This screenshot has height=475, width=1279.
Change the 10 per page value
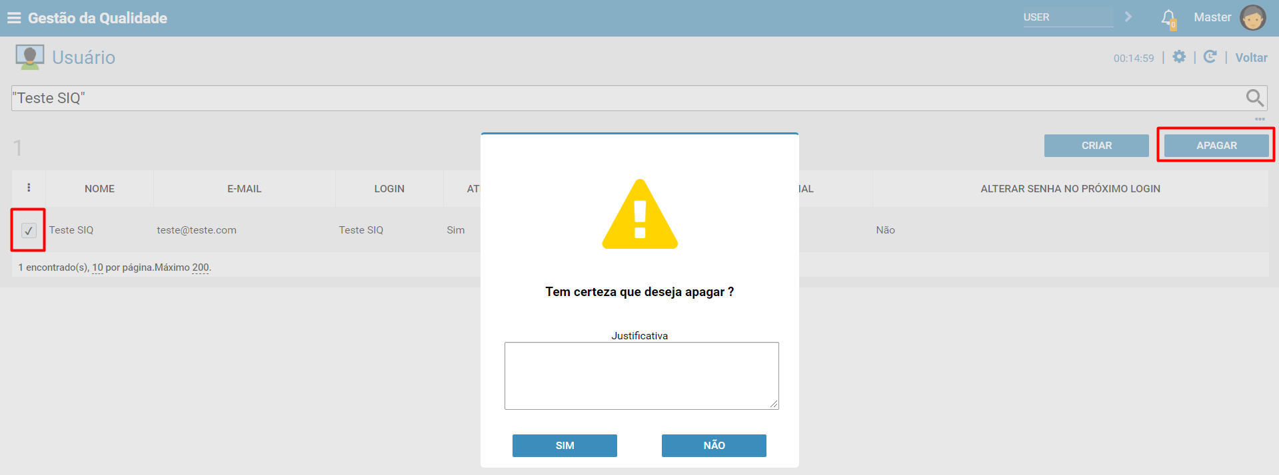point(97,267)
